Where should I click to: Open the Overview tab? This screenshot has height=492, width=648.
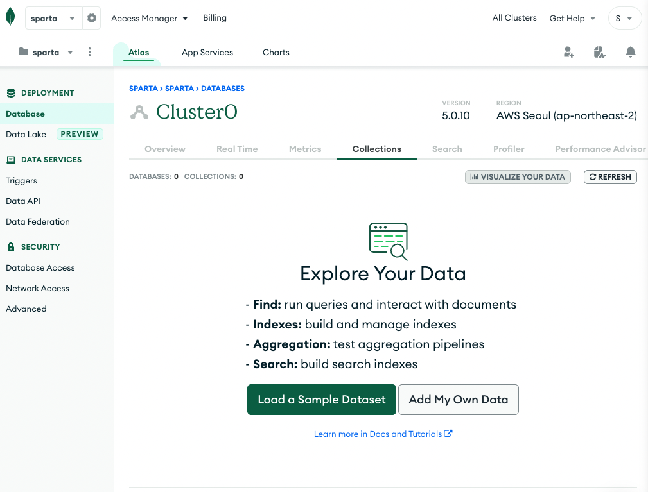[165, 149]
